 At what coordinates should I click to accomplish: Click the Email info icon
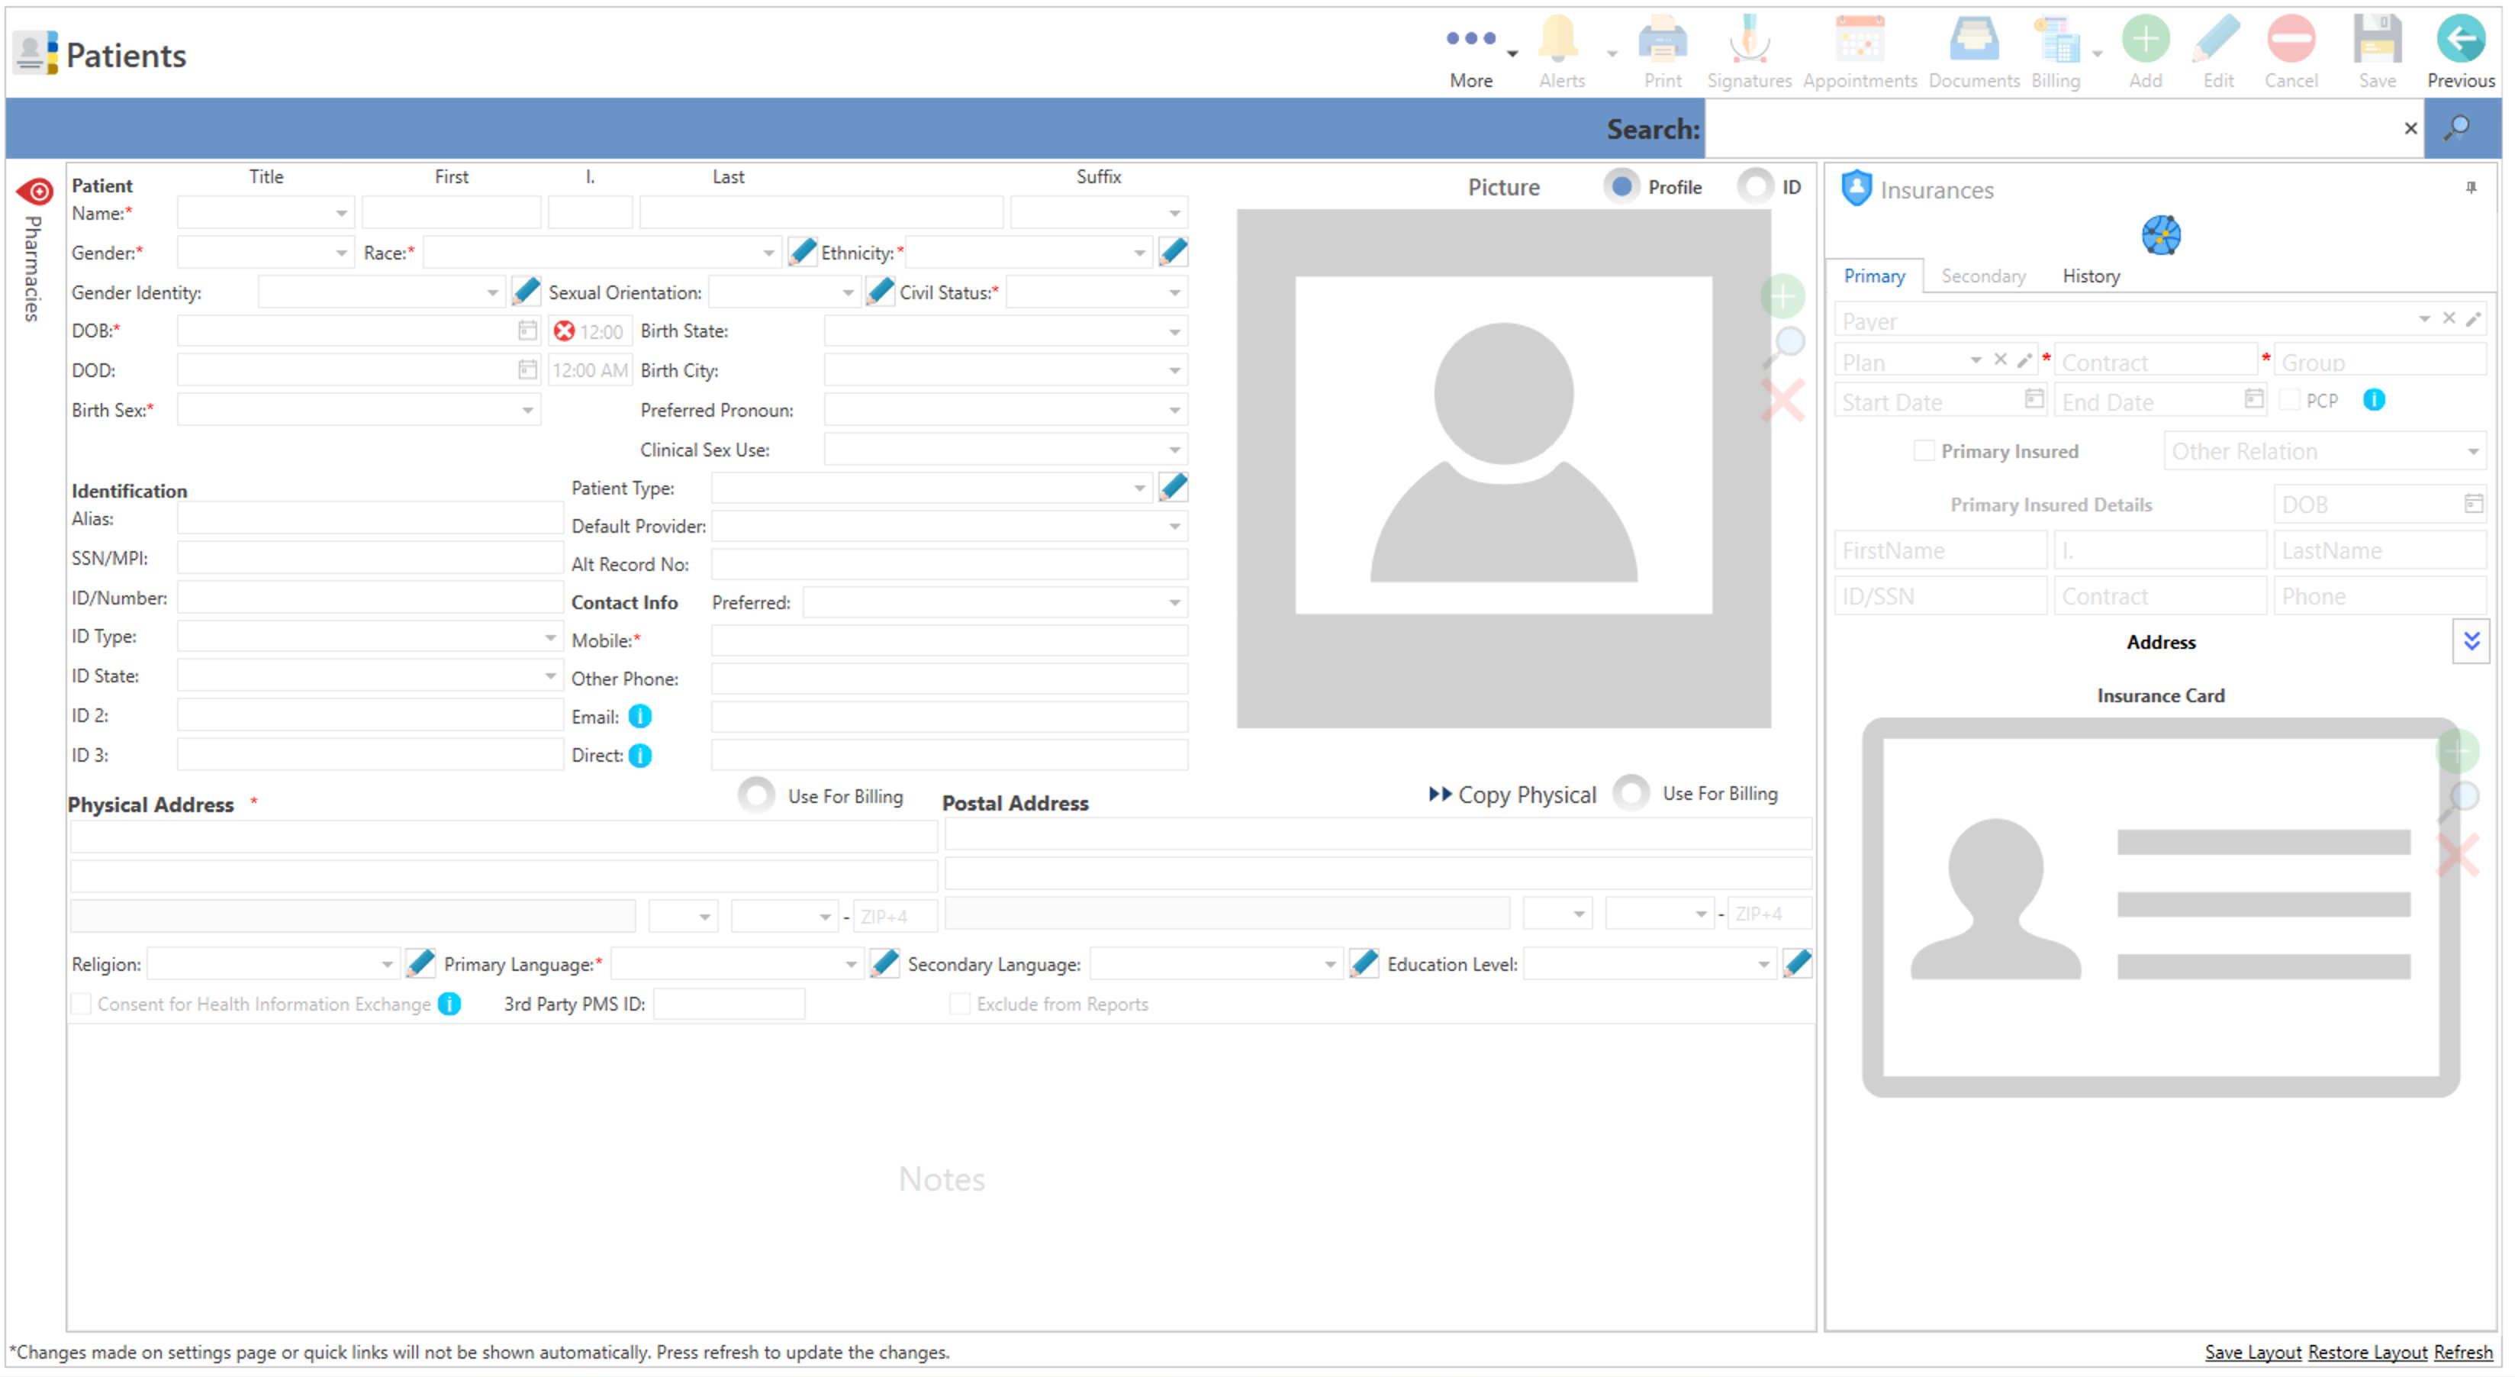639,717
